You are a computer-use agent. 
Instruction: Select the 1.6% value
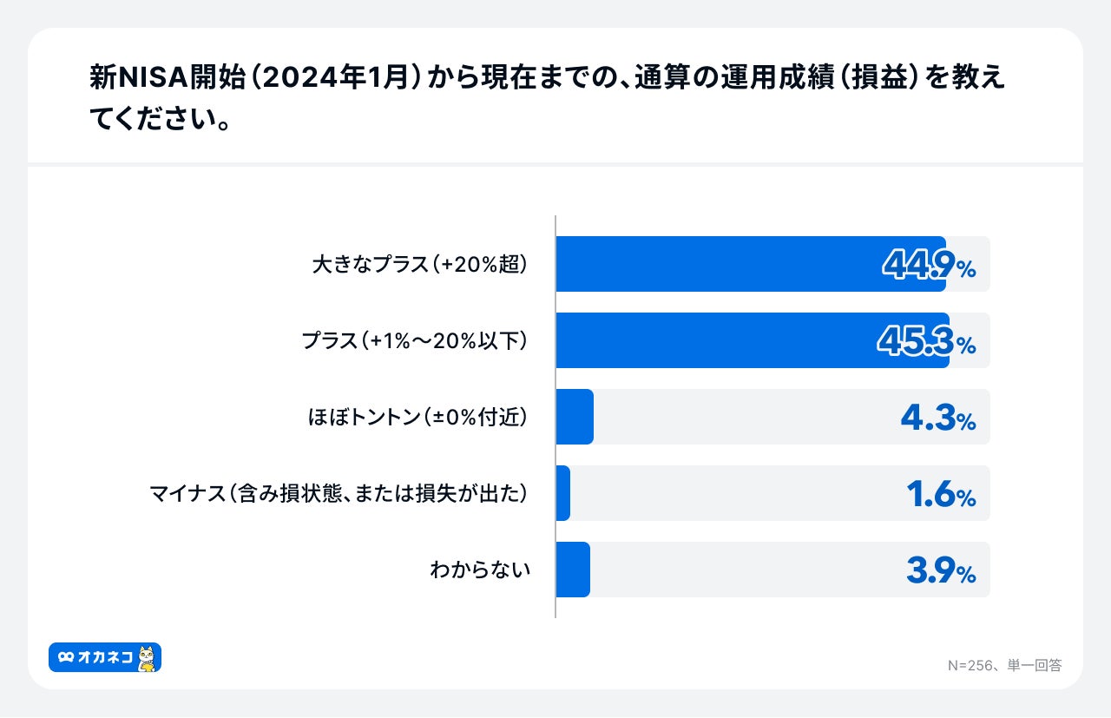click(941, 495)
